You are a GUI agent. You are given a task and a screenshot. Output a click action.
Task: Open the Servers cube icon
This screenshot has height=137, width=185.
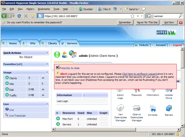169,108
